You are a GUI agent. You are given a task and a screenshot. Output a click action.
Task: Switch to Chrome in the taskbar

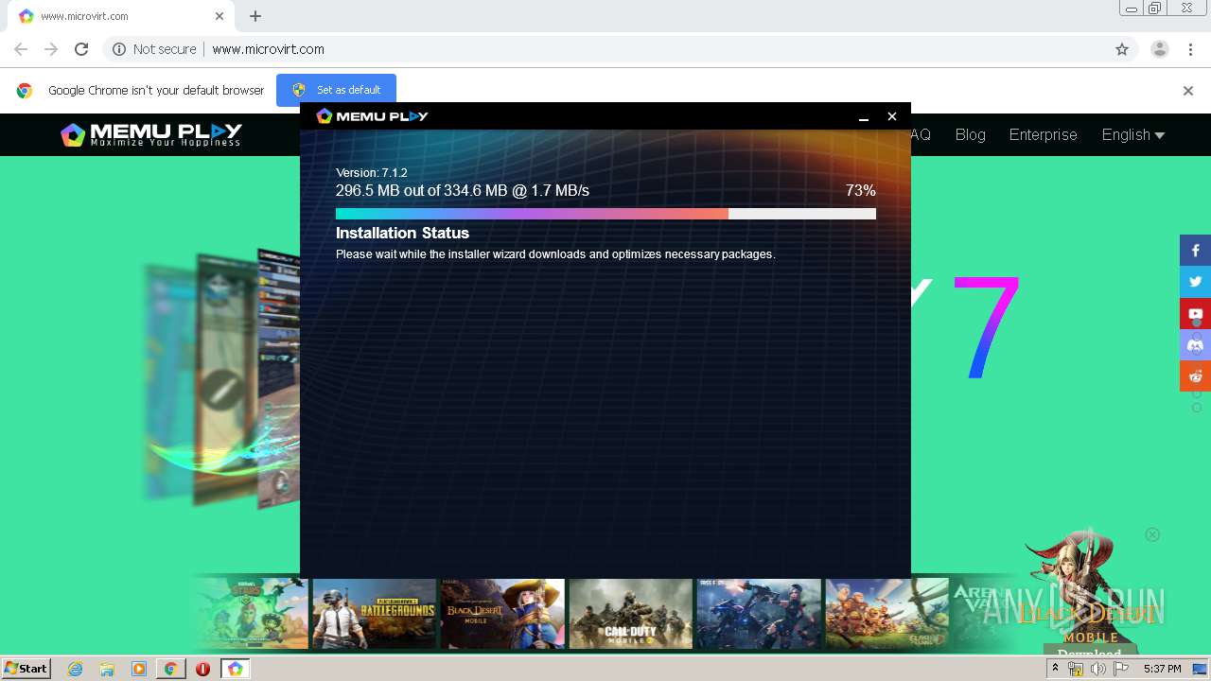click(x=170, y=669)
